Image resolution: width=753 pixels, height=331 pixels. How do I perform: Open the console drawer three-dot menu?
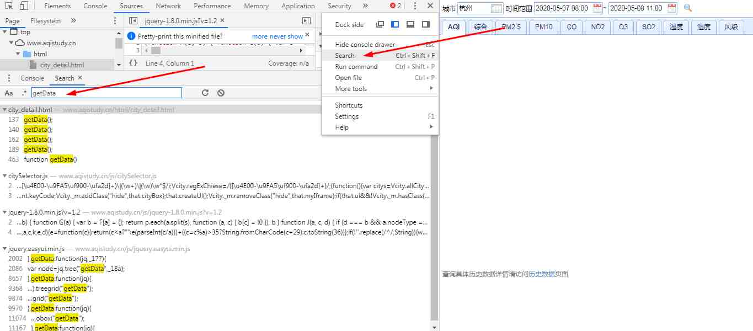[8, 78]
